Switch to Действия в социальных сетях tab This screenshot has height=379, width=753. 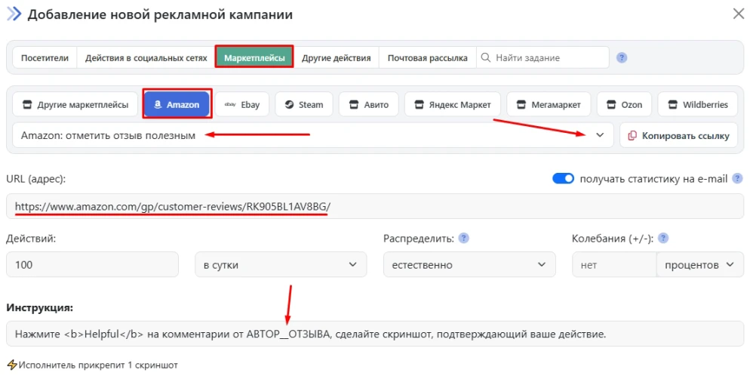tap(146, 57)
